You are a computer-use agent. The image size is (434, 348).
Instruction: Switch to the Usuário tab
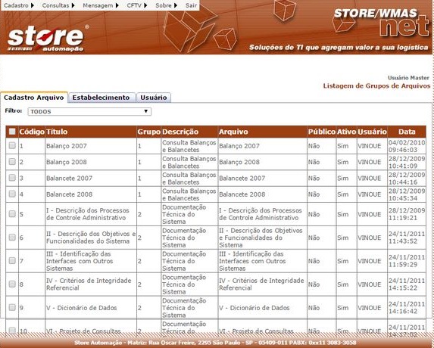[154, 98]
